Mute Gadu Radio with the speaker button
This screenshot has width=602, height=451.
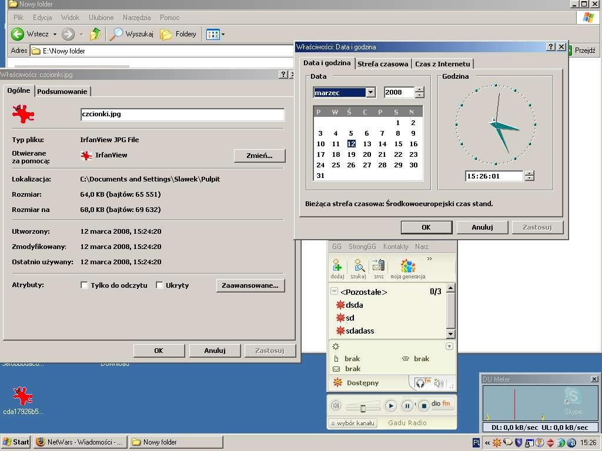tap(336, 405)
